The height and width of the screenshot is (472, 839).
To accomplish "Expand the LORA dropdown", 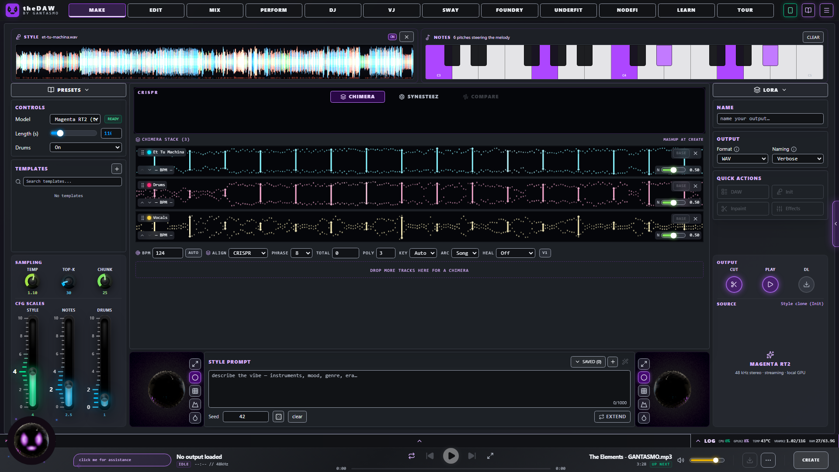I will (770, 90).
